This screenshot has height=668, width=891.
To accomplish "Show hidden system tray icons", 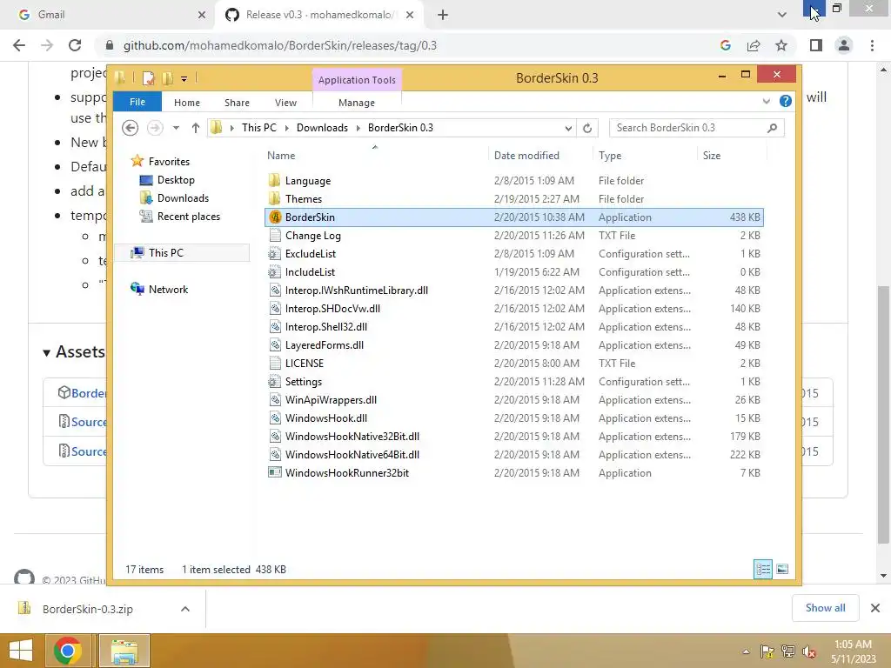I will (746, 651).
